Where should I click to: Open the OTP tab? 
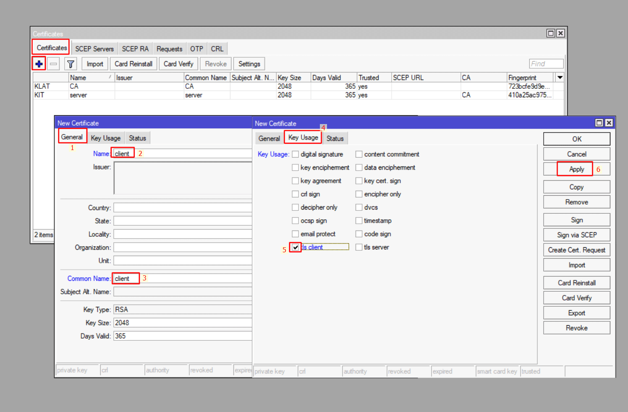click(196, 49)
